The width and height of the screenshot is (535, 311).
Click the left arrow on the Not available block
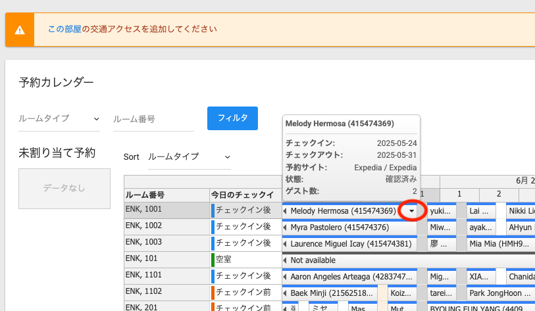tap(285, 260)
